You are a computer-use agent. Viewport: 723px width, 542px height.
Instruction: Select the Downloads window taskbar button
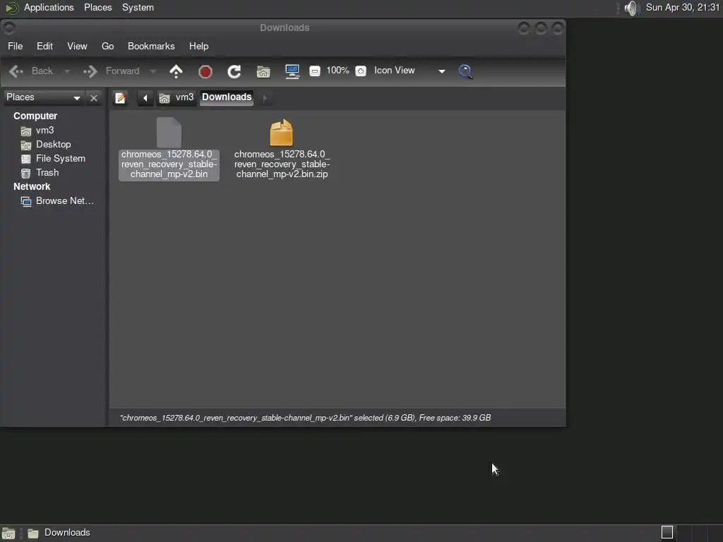point(59,533)
